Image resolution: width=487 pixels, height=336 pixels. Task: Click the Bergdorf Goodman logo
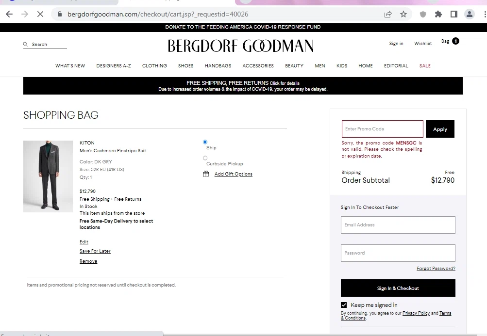pyautogui.click(x=241, y=46)
